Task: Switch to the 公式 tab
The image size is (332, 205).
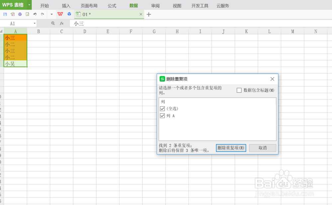Action: (112, 6)
